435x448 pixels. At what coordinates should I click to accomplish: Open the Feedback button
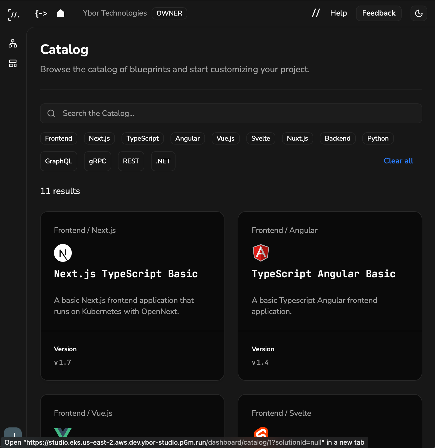pos(379,13)
